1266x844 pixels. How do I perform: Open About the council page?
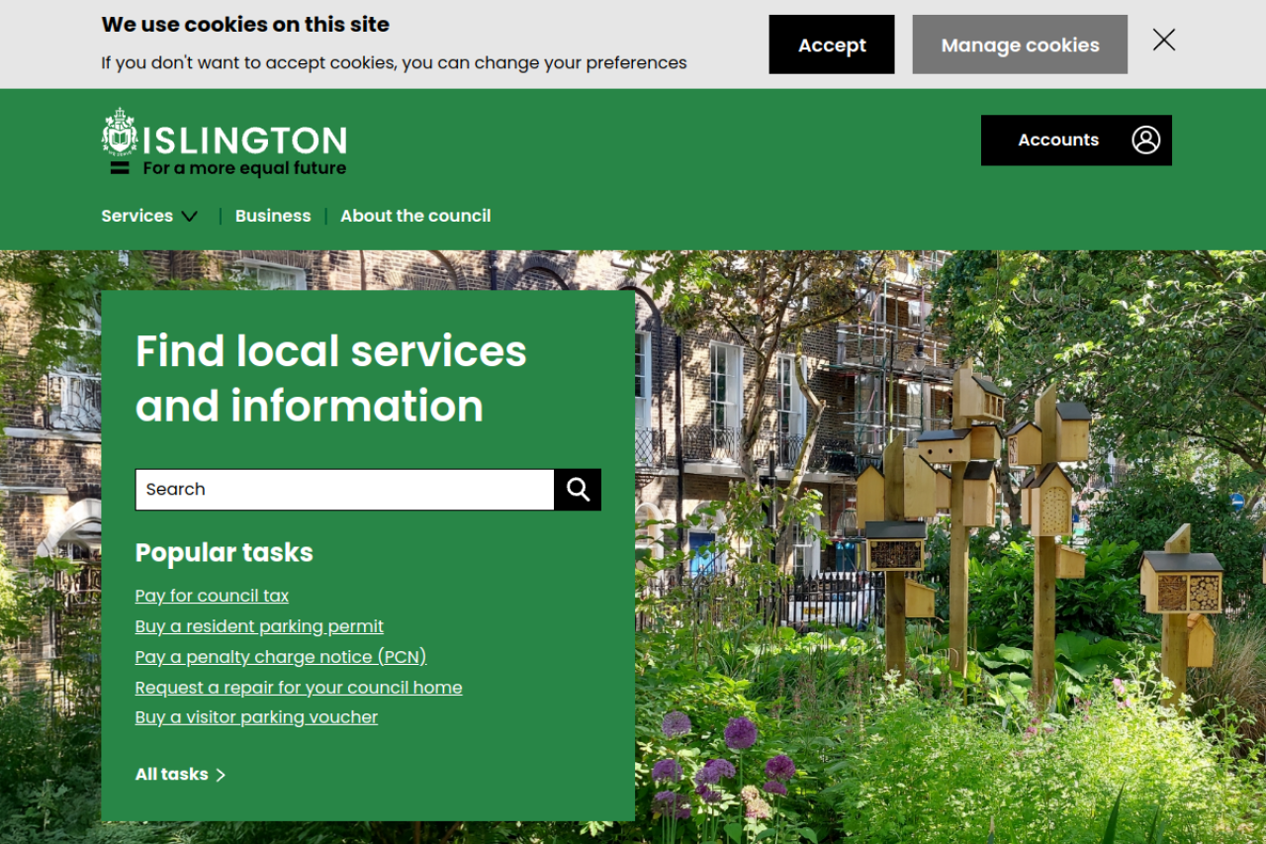tap(415, 216)
